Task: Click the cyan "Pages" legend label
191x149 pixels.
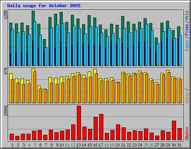Action: (187, 45)
